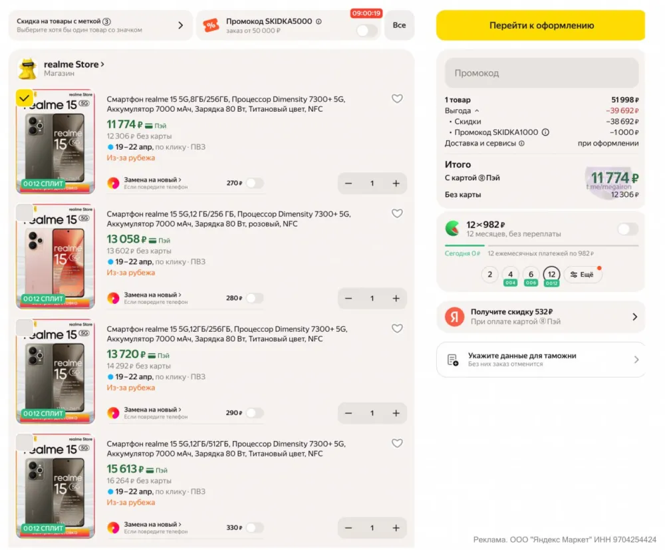Screen dimensions: 665x550
Task: Click the realme Store logo icon
Action: [27, 69]
